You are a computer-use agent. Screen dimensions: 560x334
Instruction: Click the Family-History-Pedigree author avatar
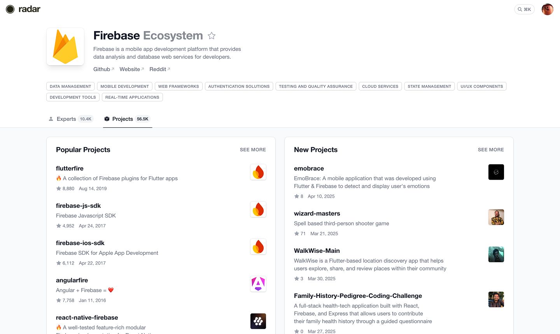496,299
